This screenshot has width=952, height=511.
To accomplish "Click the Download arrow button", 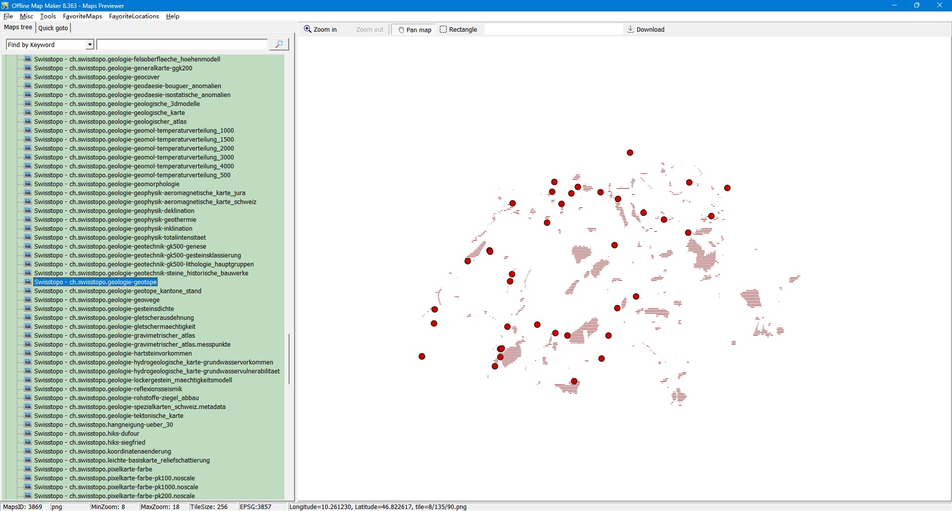I will [x=646, y=30].
